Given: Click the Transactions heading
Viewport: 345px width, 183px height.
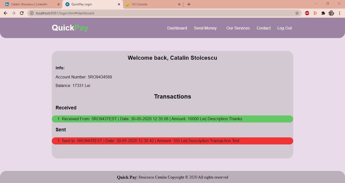Looking at the screenshot, I should click(173, 97).
